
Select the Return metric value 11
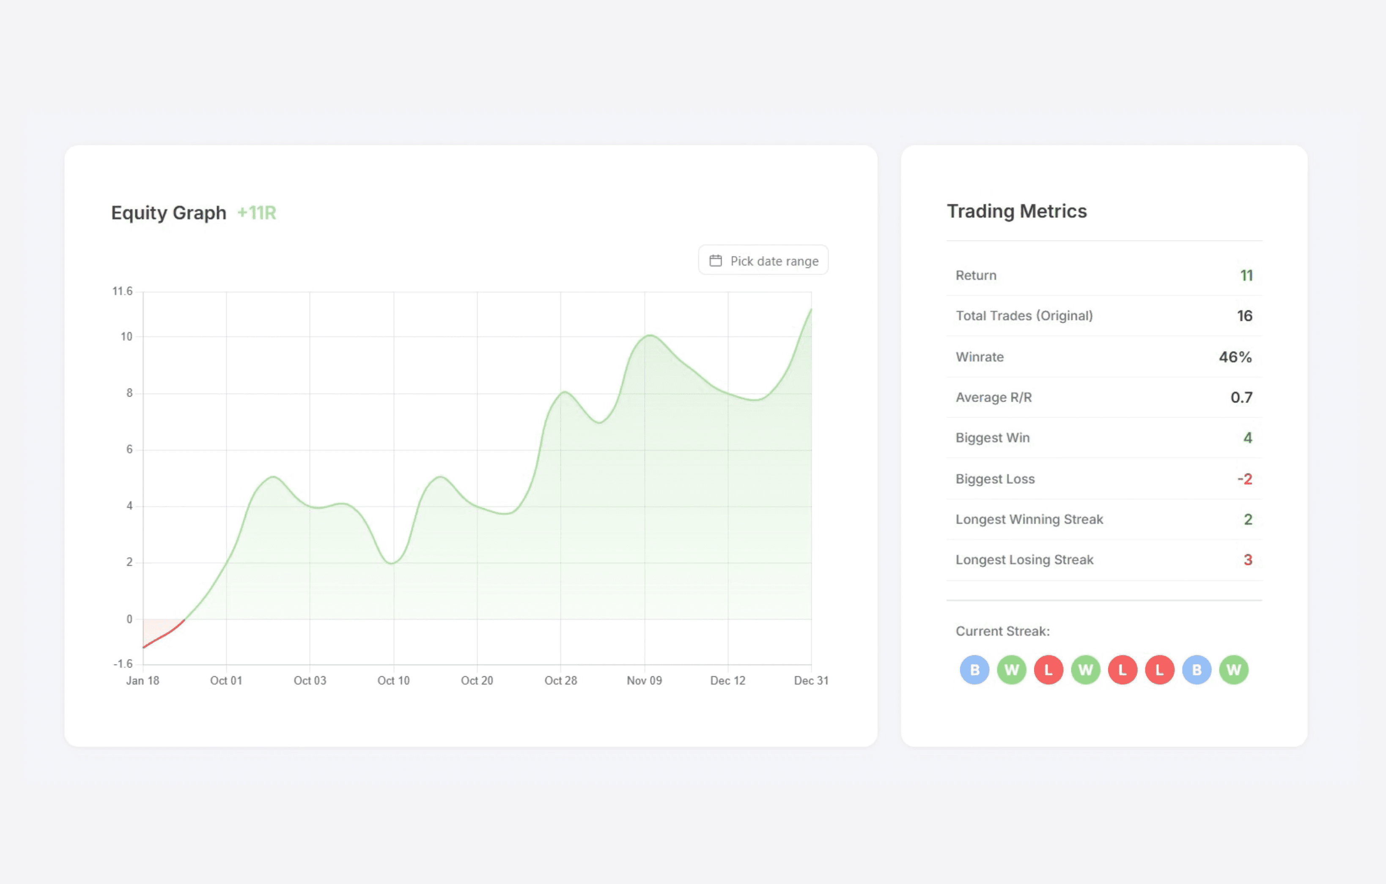1247,276
